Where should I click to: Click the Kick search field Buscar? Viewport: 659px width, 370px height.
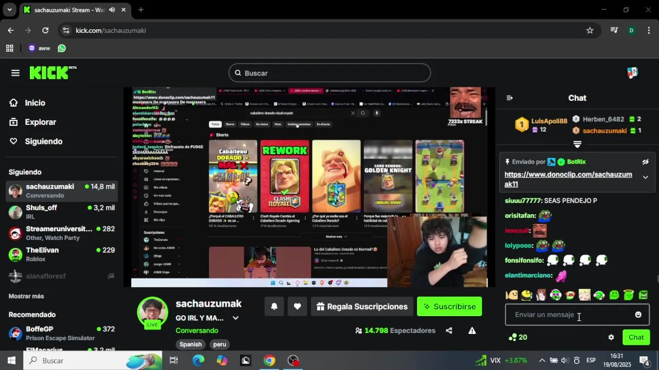click(329, 73)
